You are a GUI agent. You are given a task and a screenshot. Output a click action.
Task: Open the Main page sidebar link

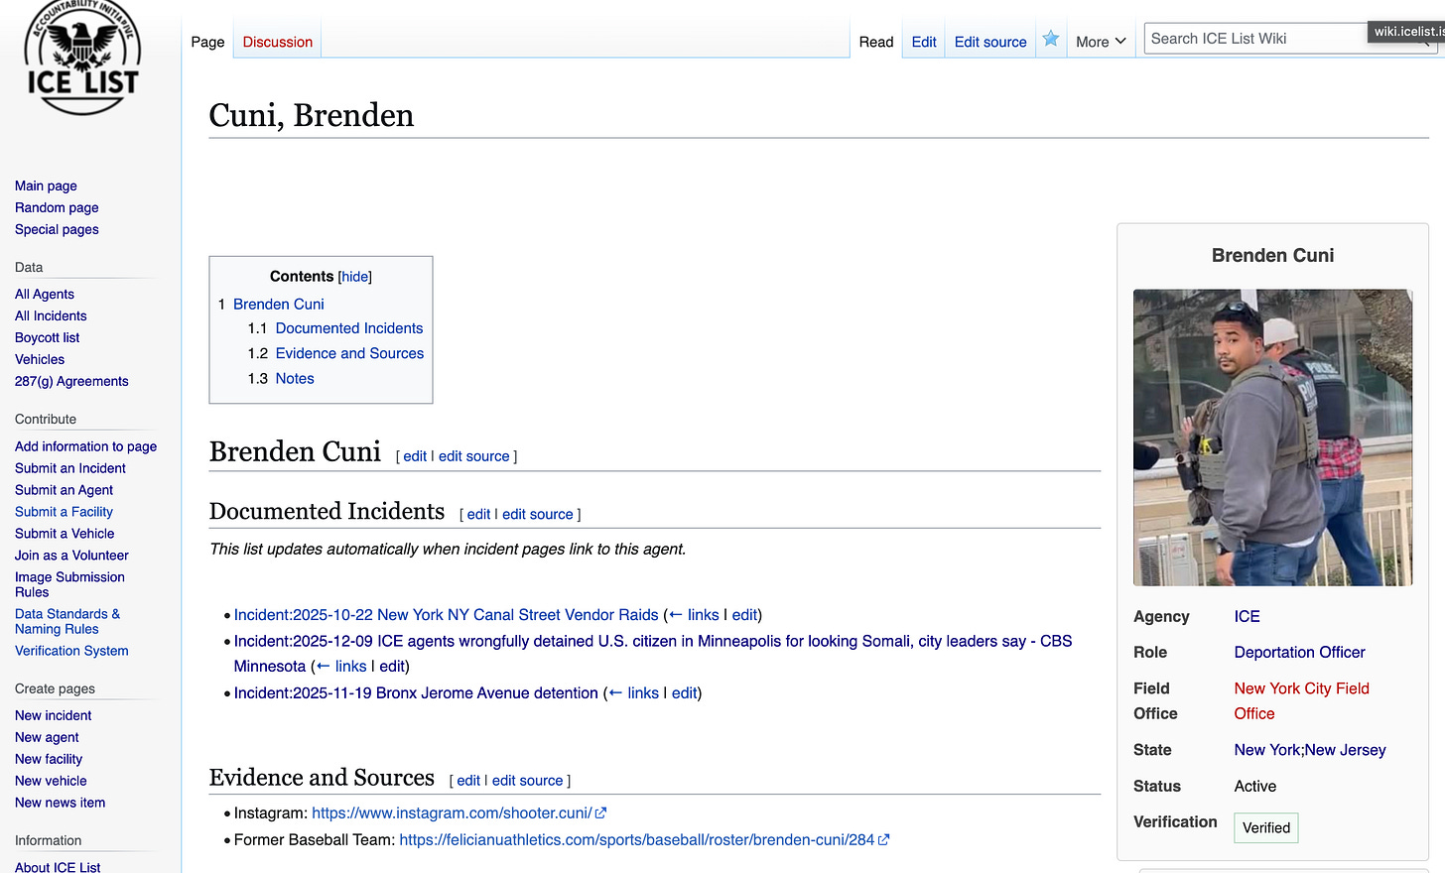(x=46, y=186)
